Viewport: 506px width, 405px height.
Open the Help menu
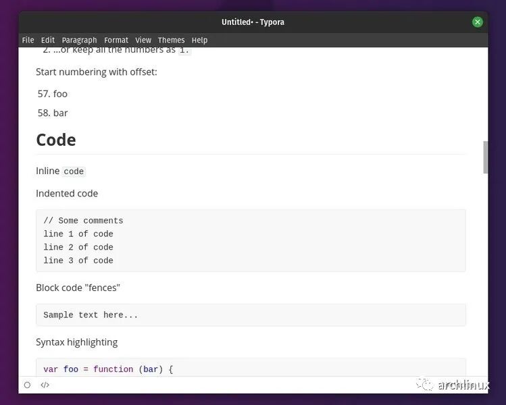pos(199,40)
